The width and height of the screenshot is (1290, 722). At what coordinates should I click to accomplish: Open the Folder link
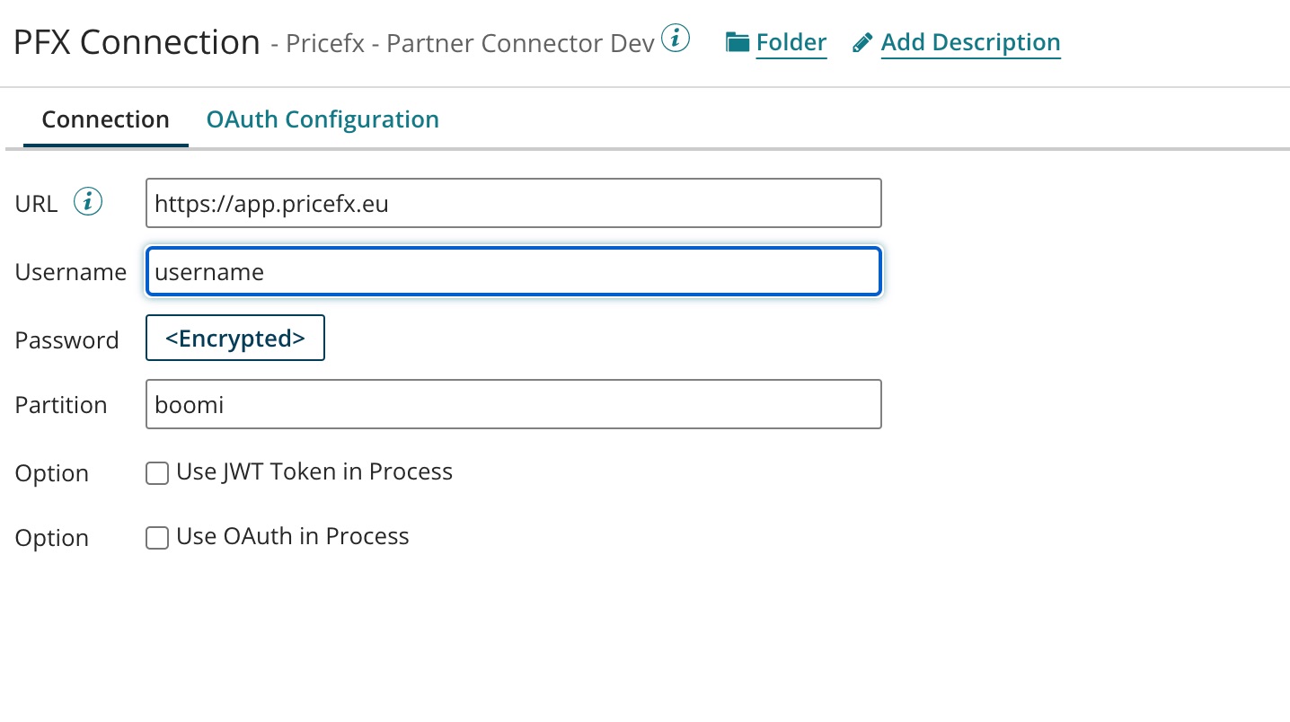coord(791,42)
